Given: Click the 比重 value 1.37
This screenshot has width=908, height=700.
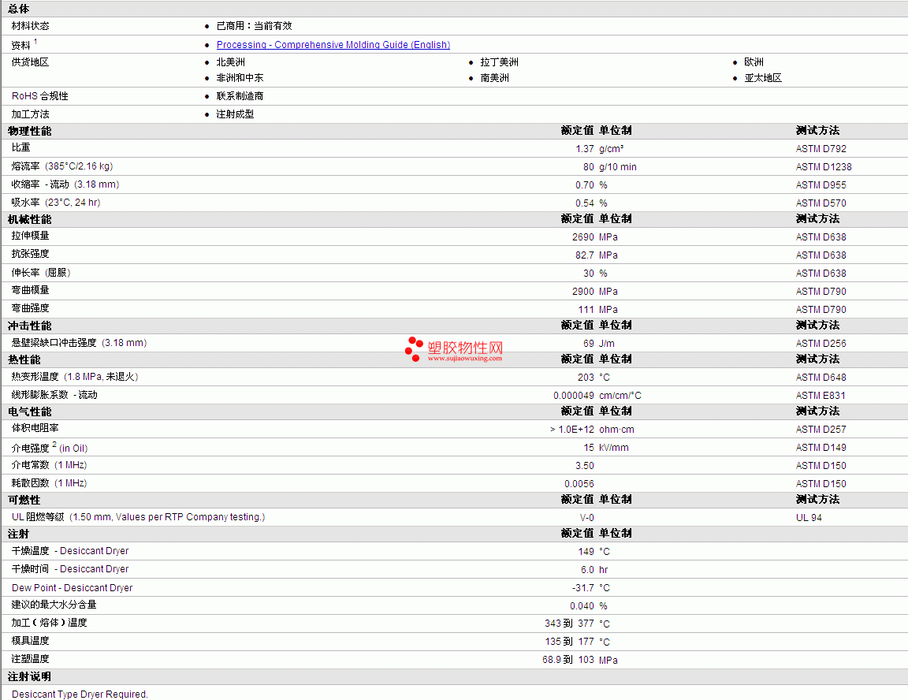Looking at the screenshot, I should pyautogui.click(x=585, y=149).
